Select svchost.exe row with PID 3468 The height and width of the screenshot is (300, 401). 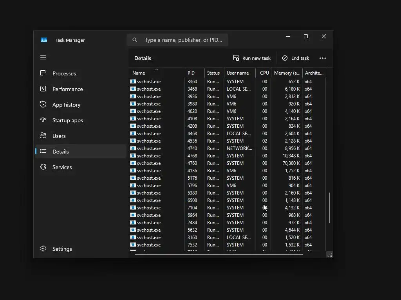(x=227, y=89)
